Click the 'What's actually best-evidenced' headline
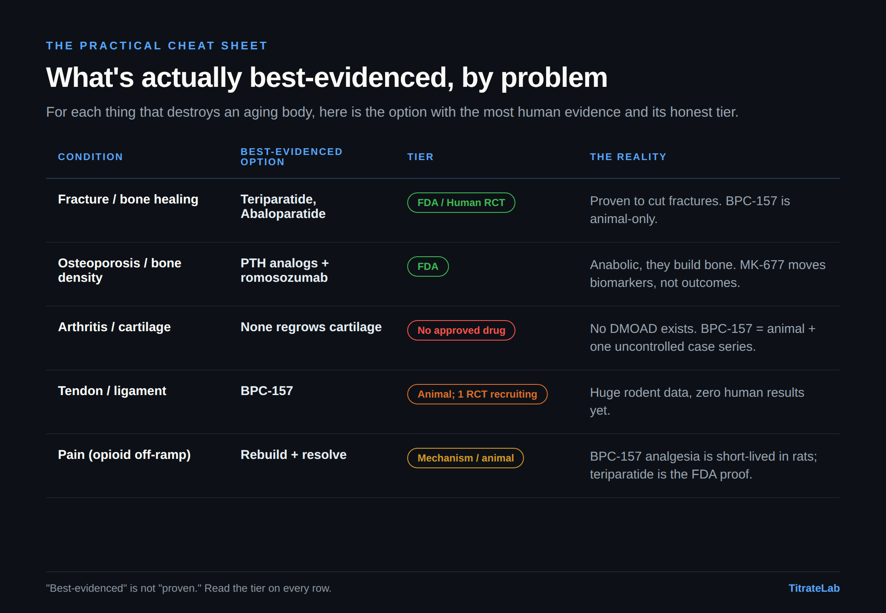This screenshot has width=886, height=613. [x=327, y=78]
